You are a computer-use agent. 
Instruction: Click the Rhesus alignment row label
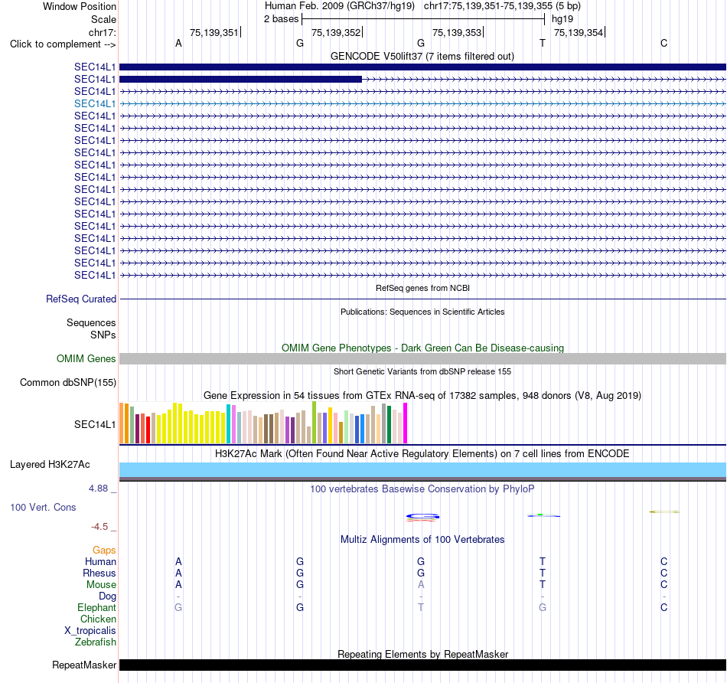tap(99, 573)
